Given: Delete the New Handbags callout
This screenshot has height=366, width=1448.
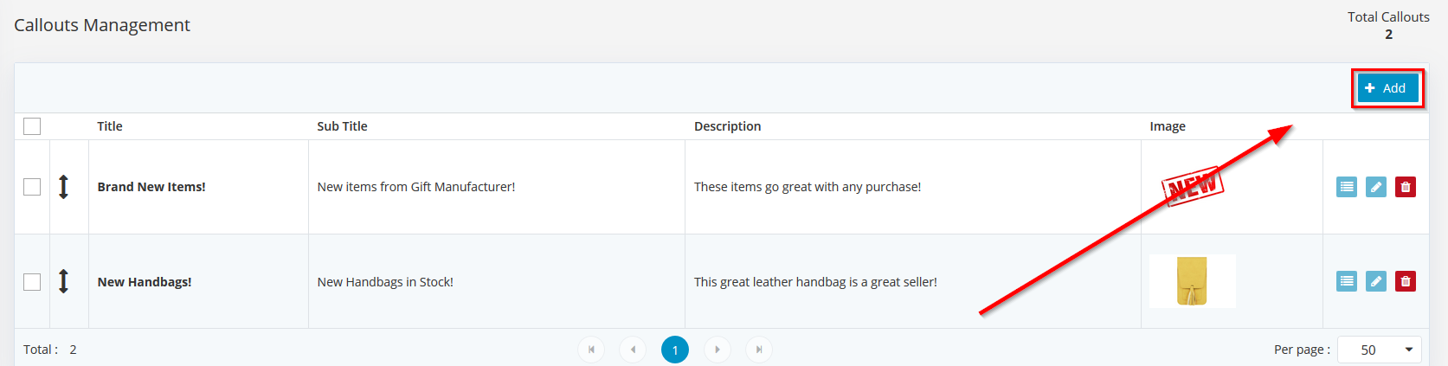Looking at the screenshot, I should point(1406,281).
